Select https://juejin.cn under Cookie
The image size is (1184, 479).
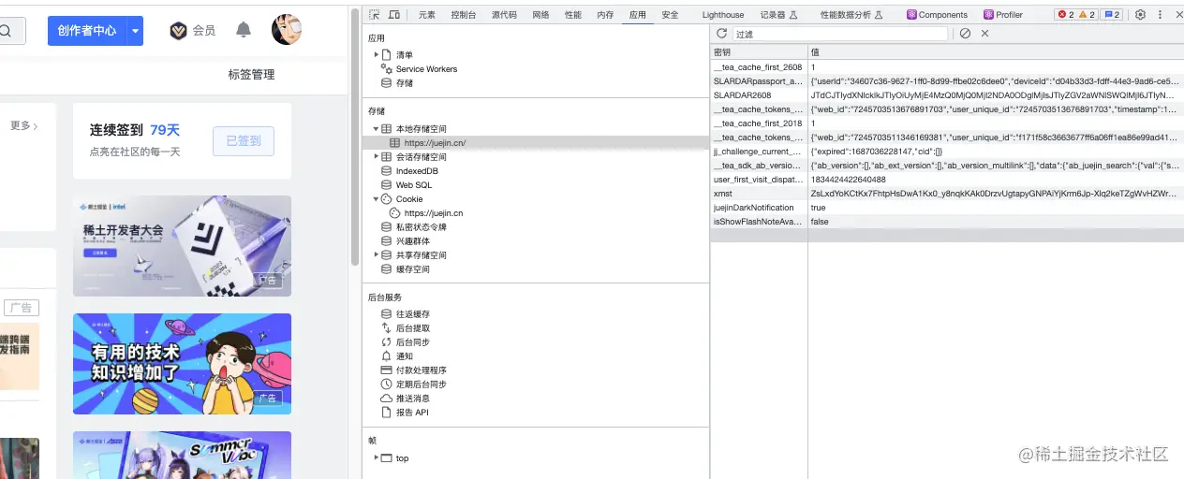coord(433,213)
